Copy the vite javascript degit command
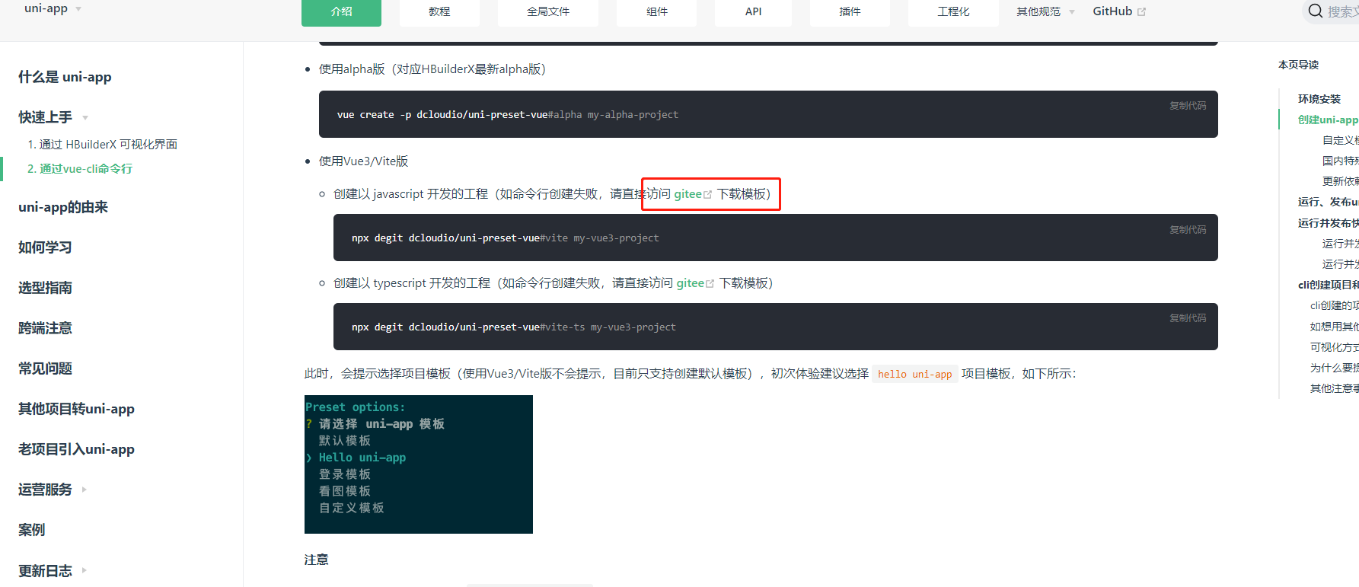 pos(1188,229)
